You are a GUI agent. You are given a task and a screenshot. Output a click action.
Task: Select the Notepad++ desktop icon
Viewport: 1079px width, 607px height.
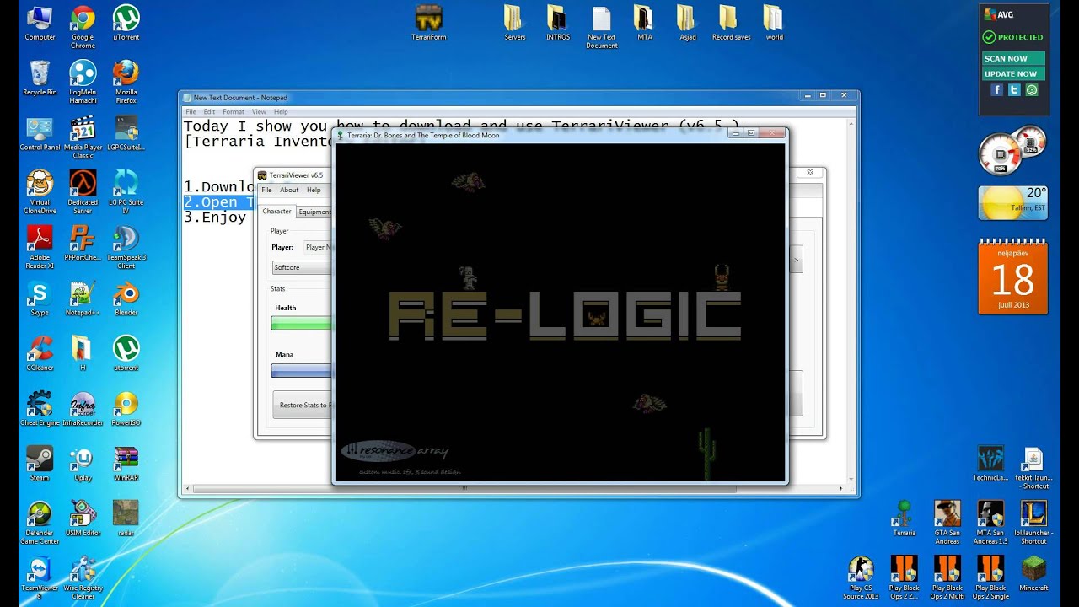click(83, 298)
